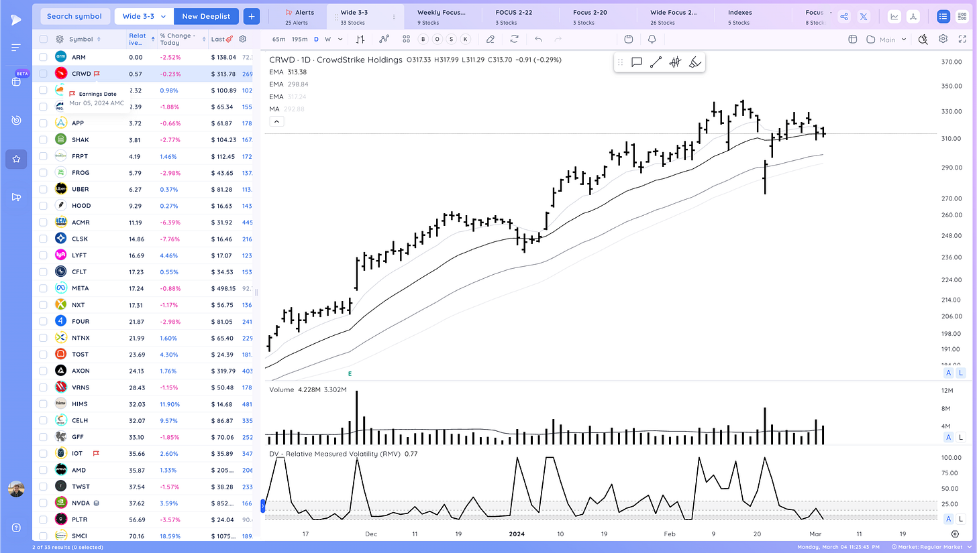Click the bell alert icon in chart toolbar
Viewport: 977px width, 553px height.
pyautogui.click(x=652, y=40)
